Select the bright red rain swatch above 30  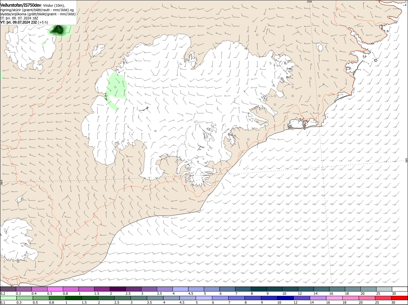pos(400,298)
